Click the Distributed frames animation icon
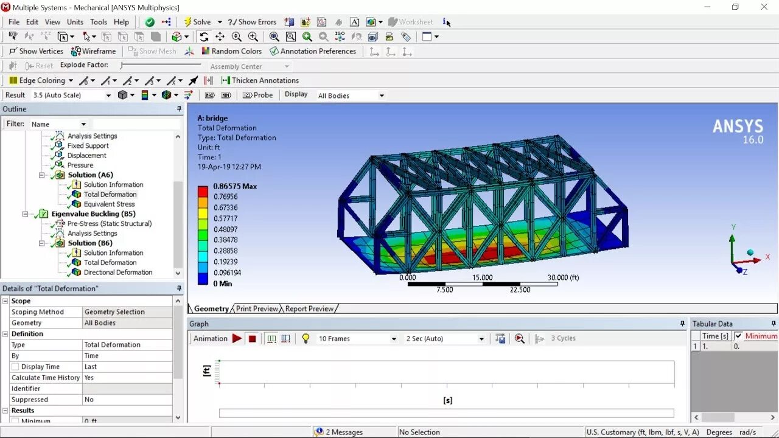779x438 pixels. click(x=271, y=338)
